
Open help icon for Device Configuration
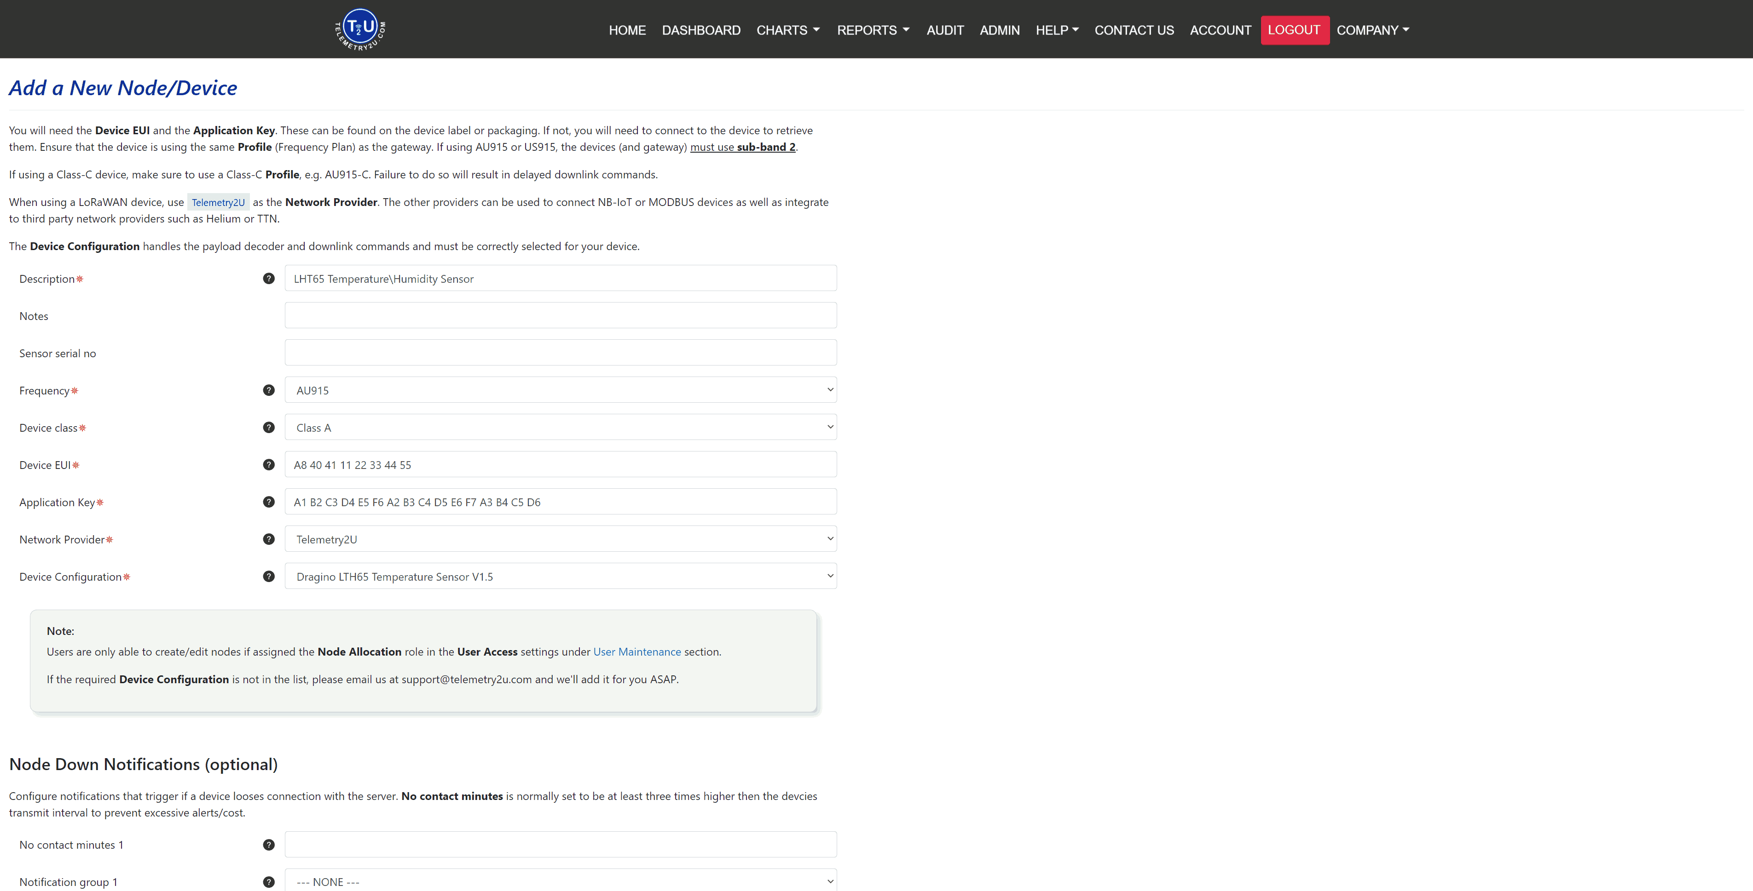point(269,577)
